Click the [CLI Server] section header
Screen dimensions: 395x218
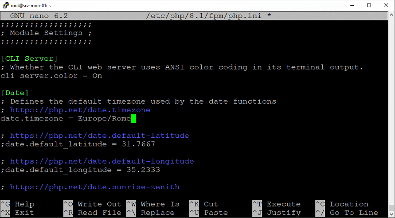29,58
